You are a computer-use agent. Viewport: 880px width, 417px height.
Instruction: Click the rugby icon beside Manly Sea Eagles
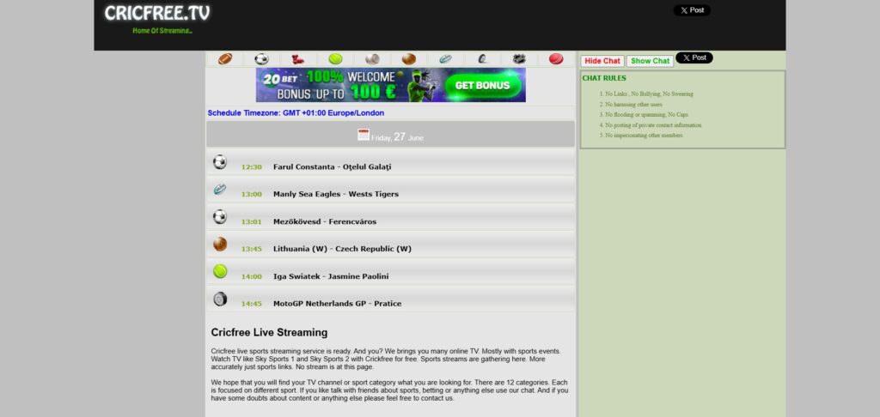220,190
